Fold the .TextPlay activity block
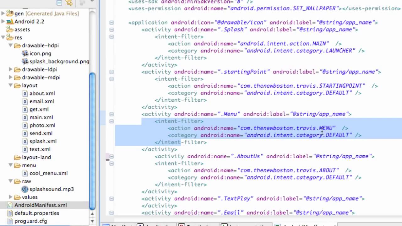This screenshot has width=402, height=226. (x=111, y=199)
